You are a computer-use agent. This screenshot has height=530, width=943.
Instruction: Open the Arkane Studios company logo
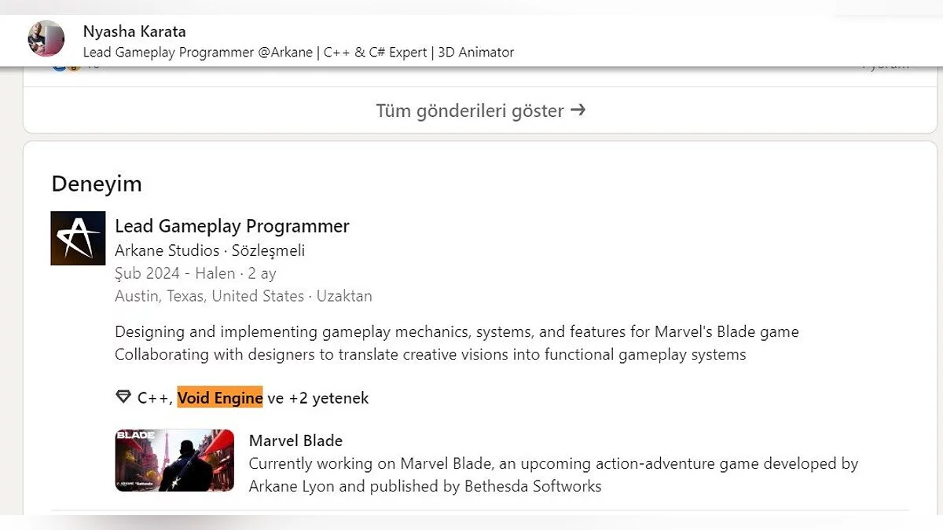click(x=78, y=238)
